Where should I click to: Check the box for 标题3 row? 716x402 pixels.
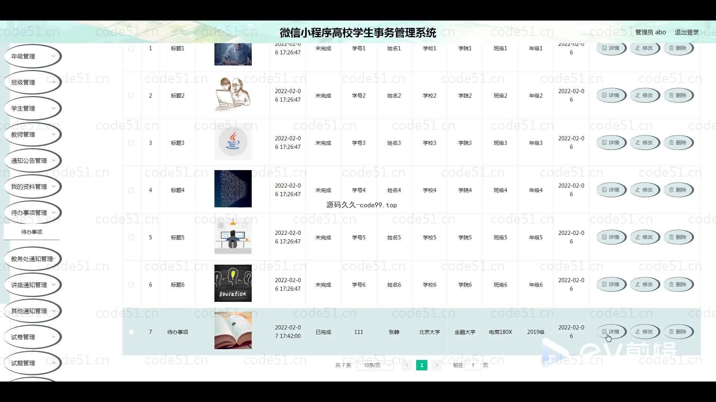point(131,143)
